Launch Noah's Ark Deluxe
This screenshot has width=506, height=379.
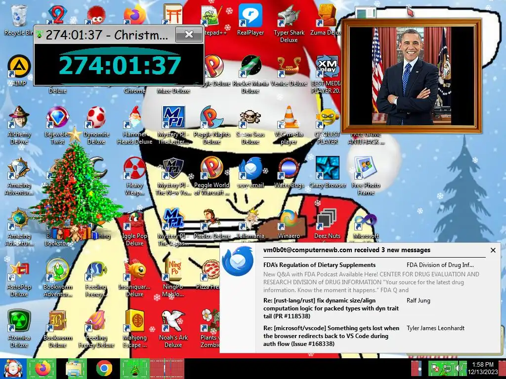173,329
